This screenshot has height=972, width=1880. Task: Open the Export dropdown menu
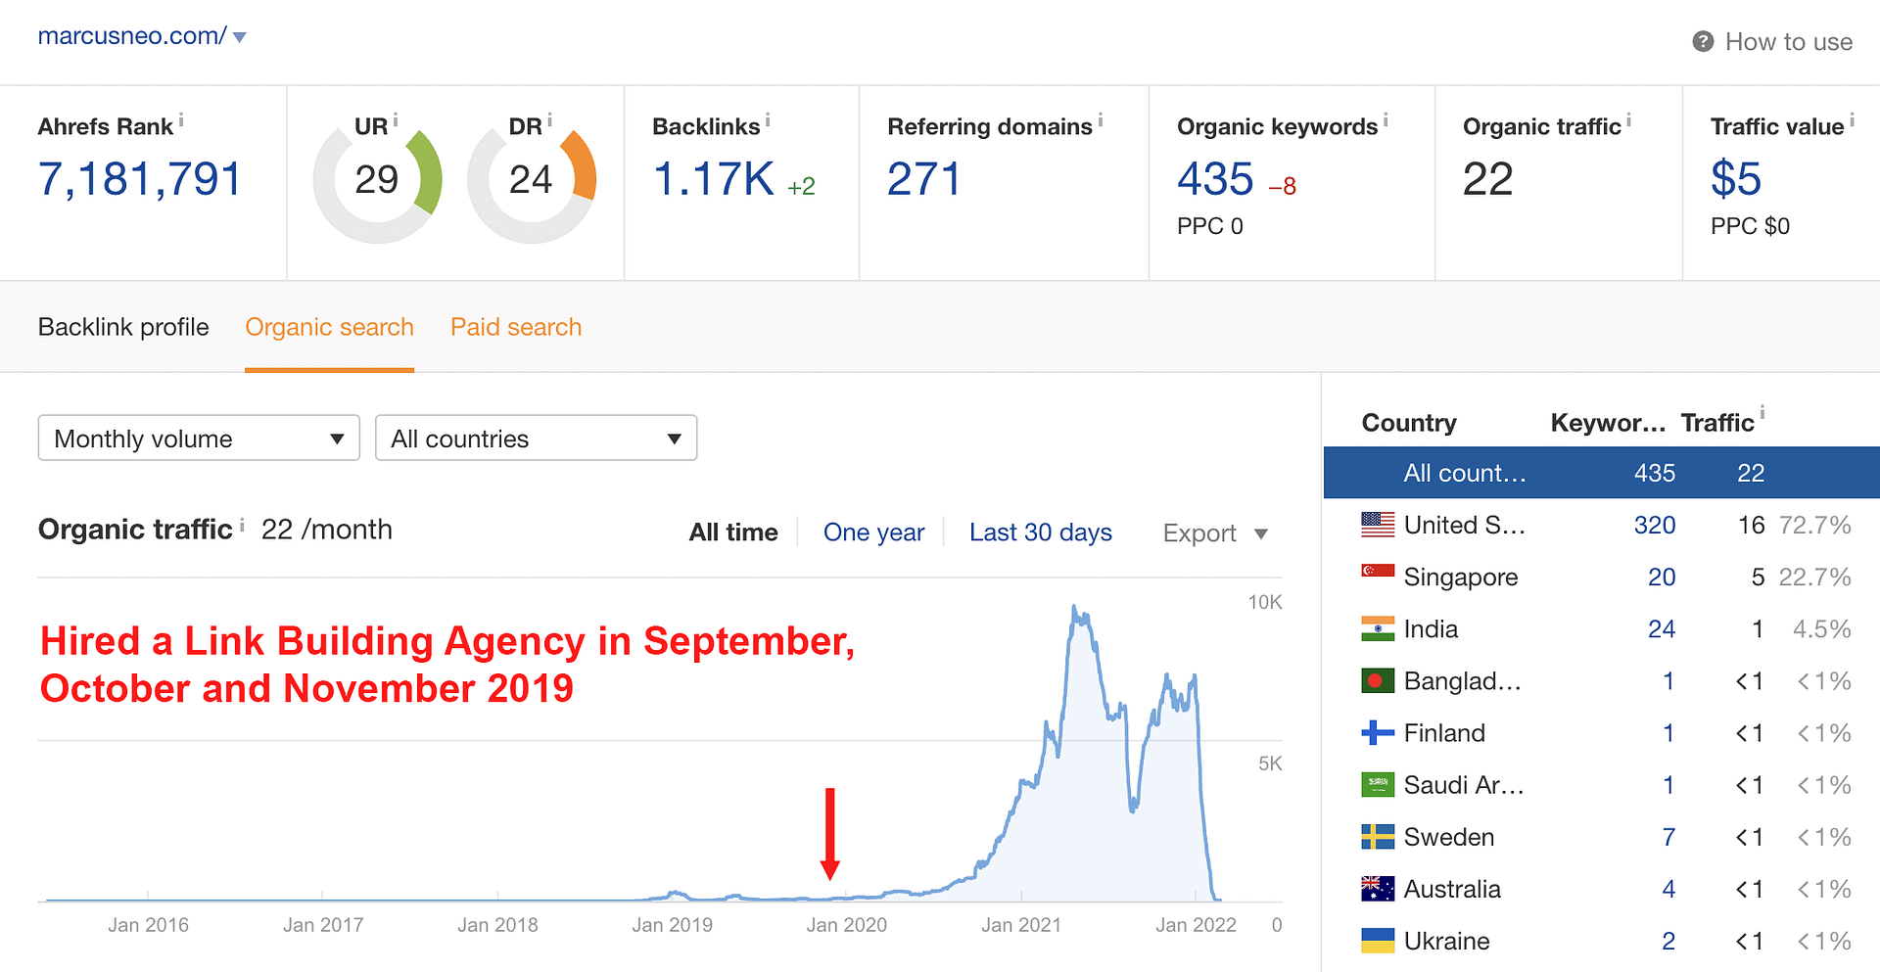pyautogui.click(x=1215, y=533)
